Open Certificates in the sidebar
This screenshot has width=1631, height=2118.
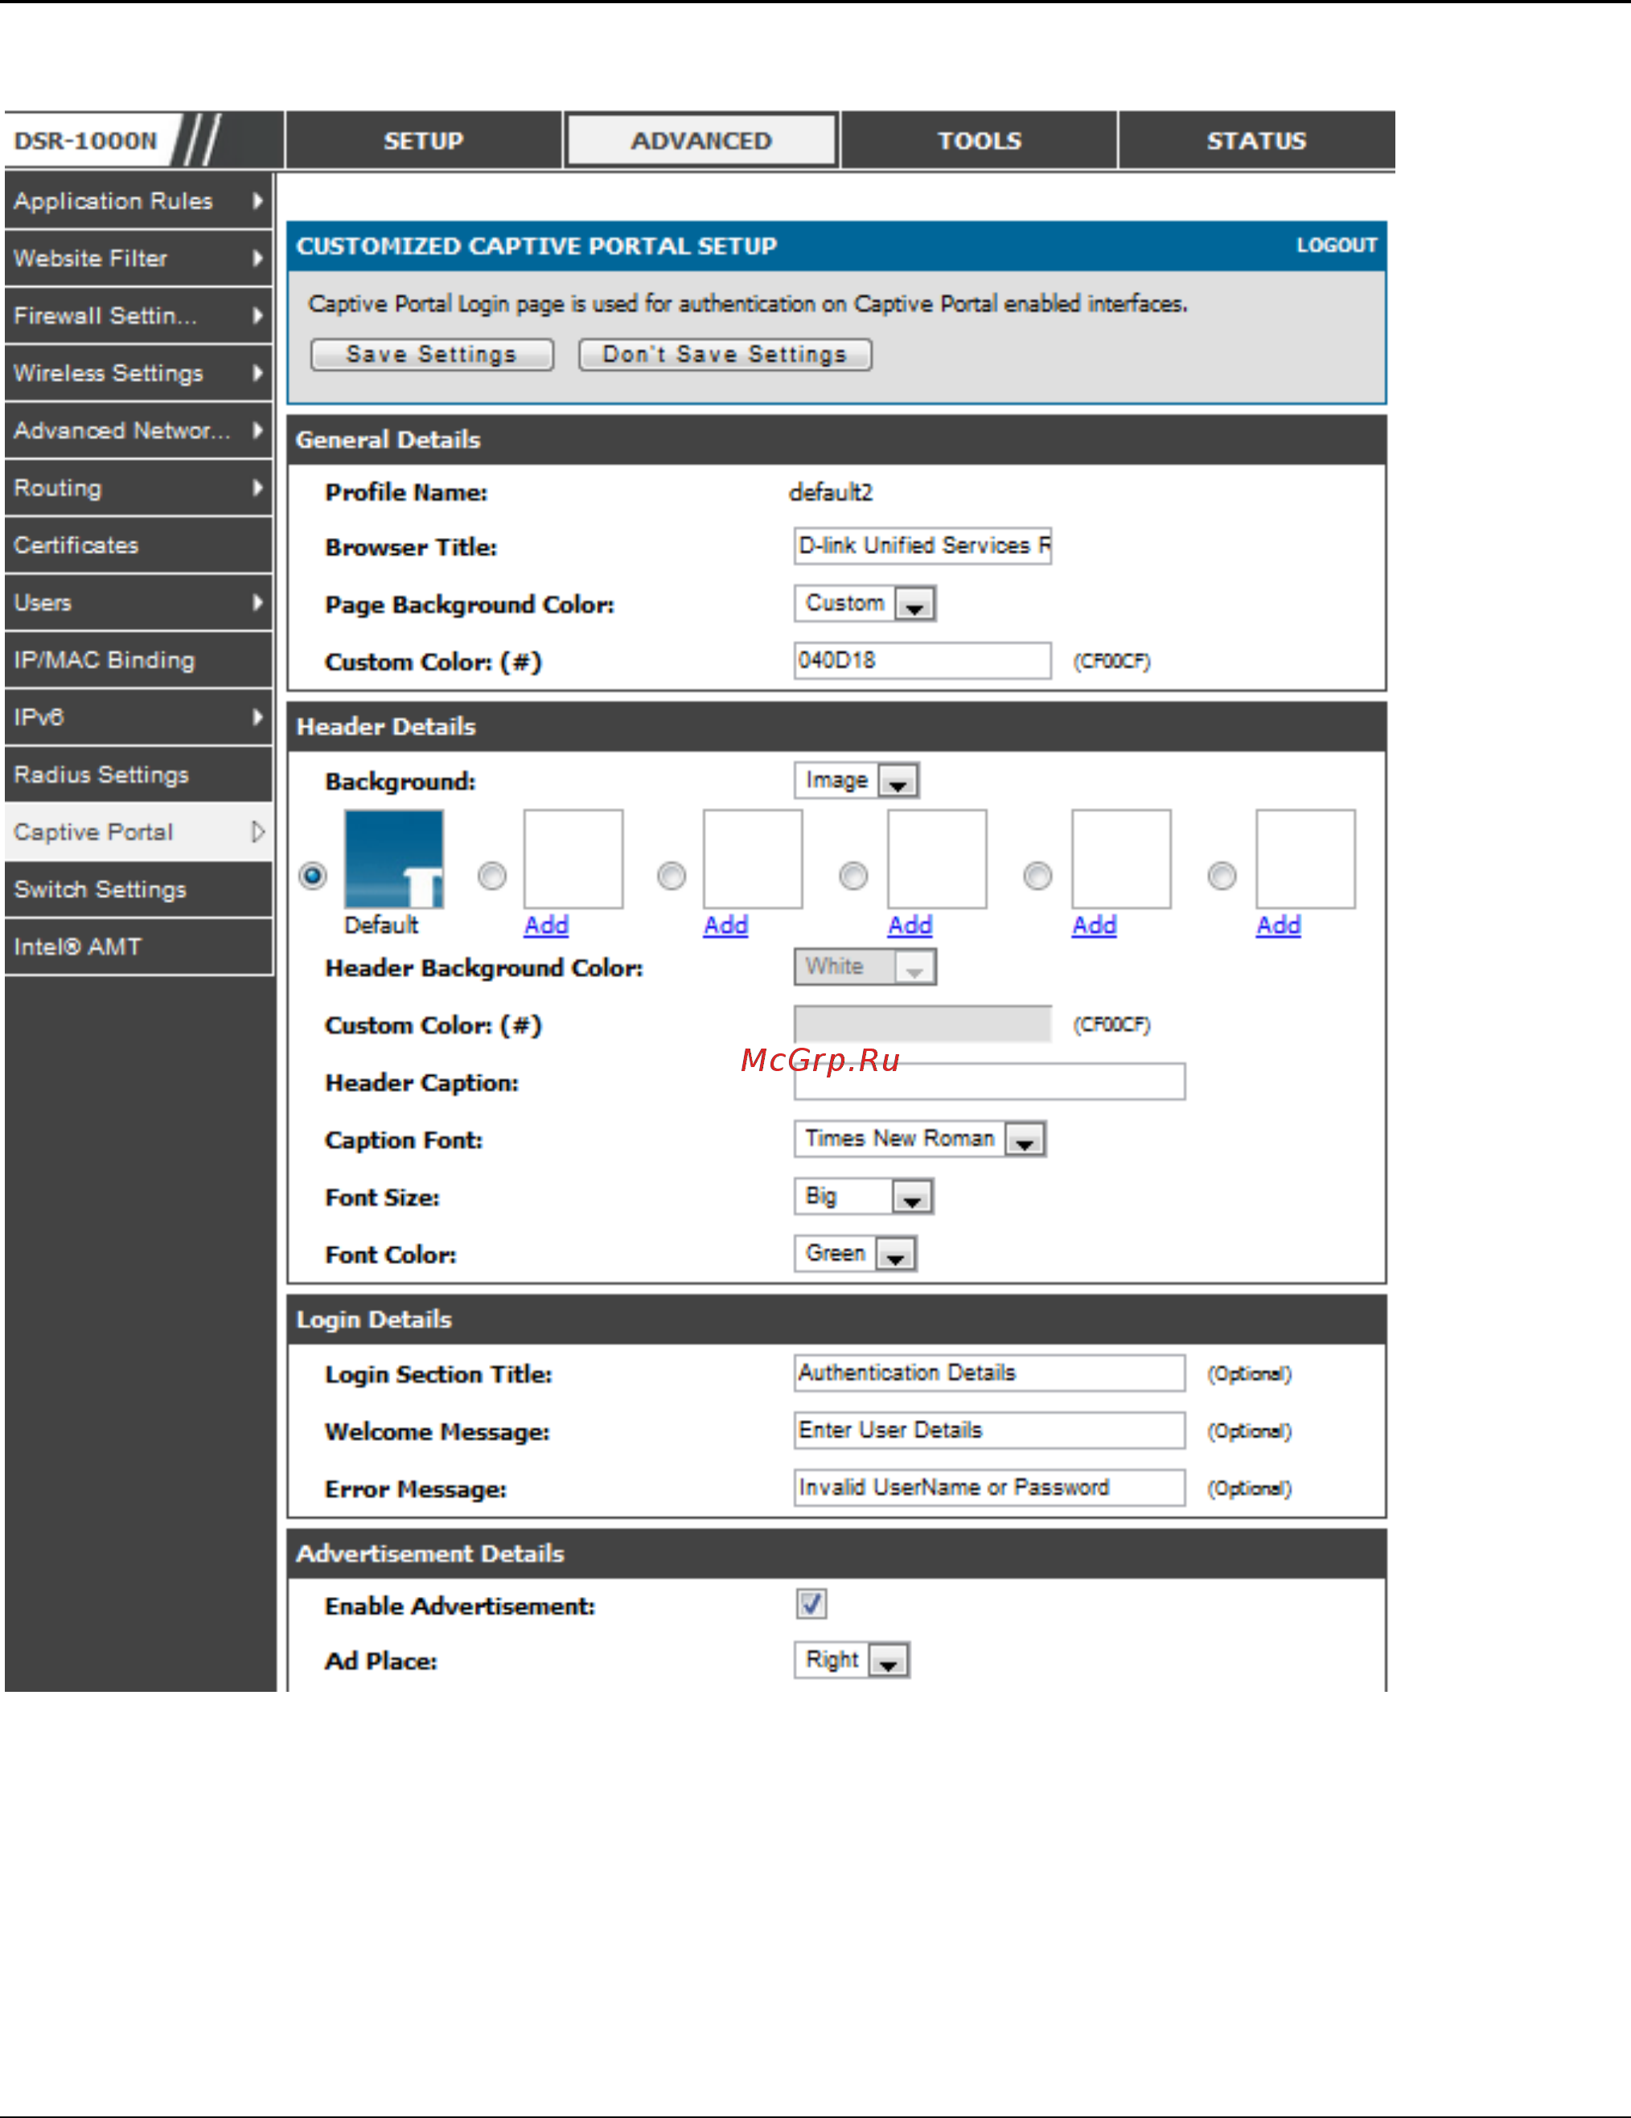click(138, 545)
